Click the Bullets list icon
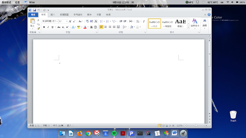This screenshot has width=246, height=138. coord(101,21)
